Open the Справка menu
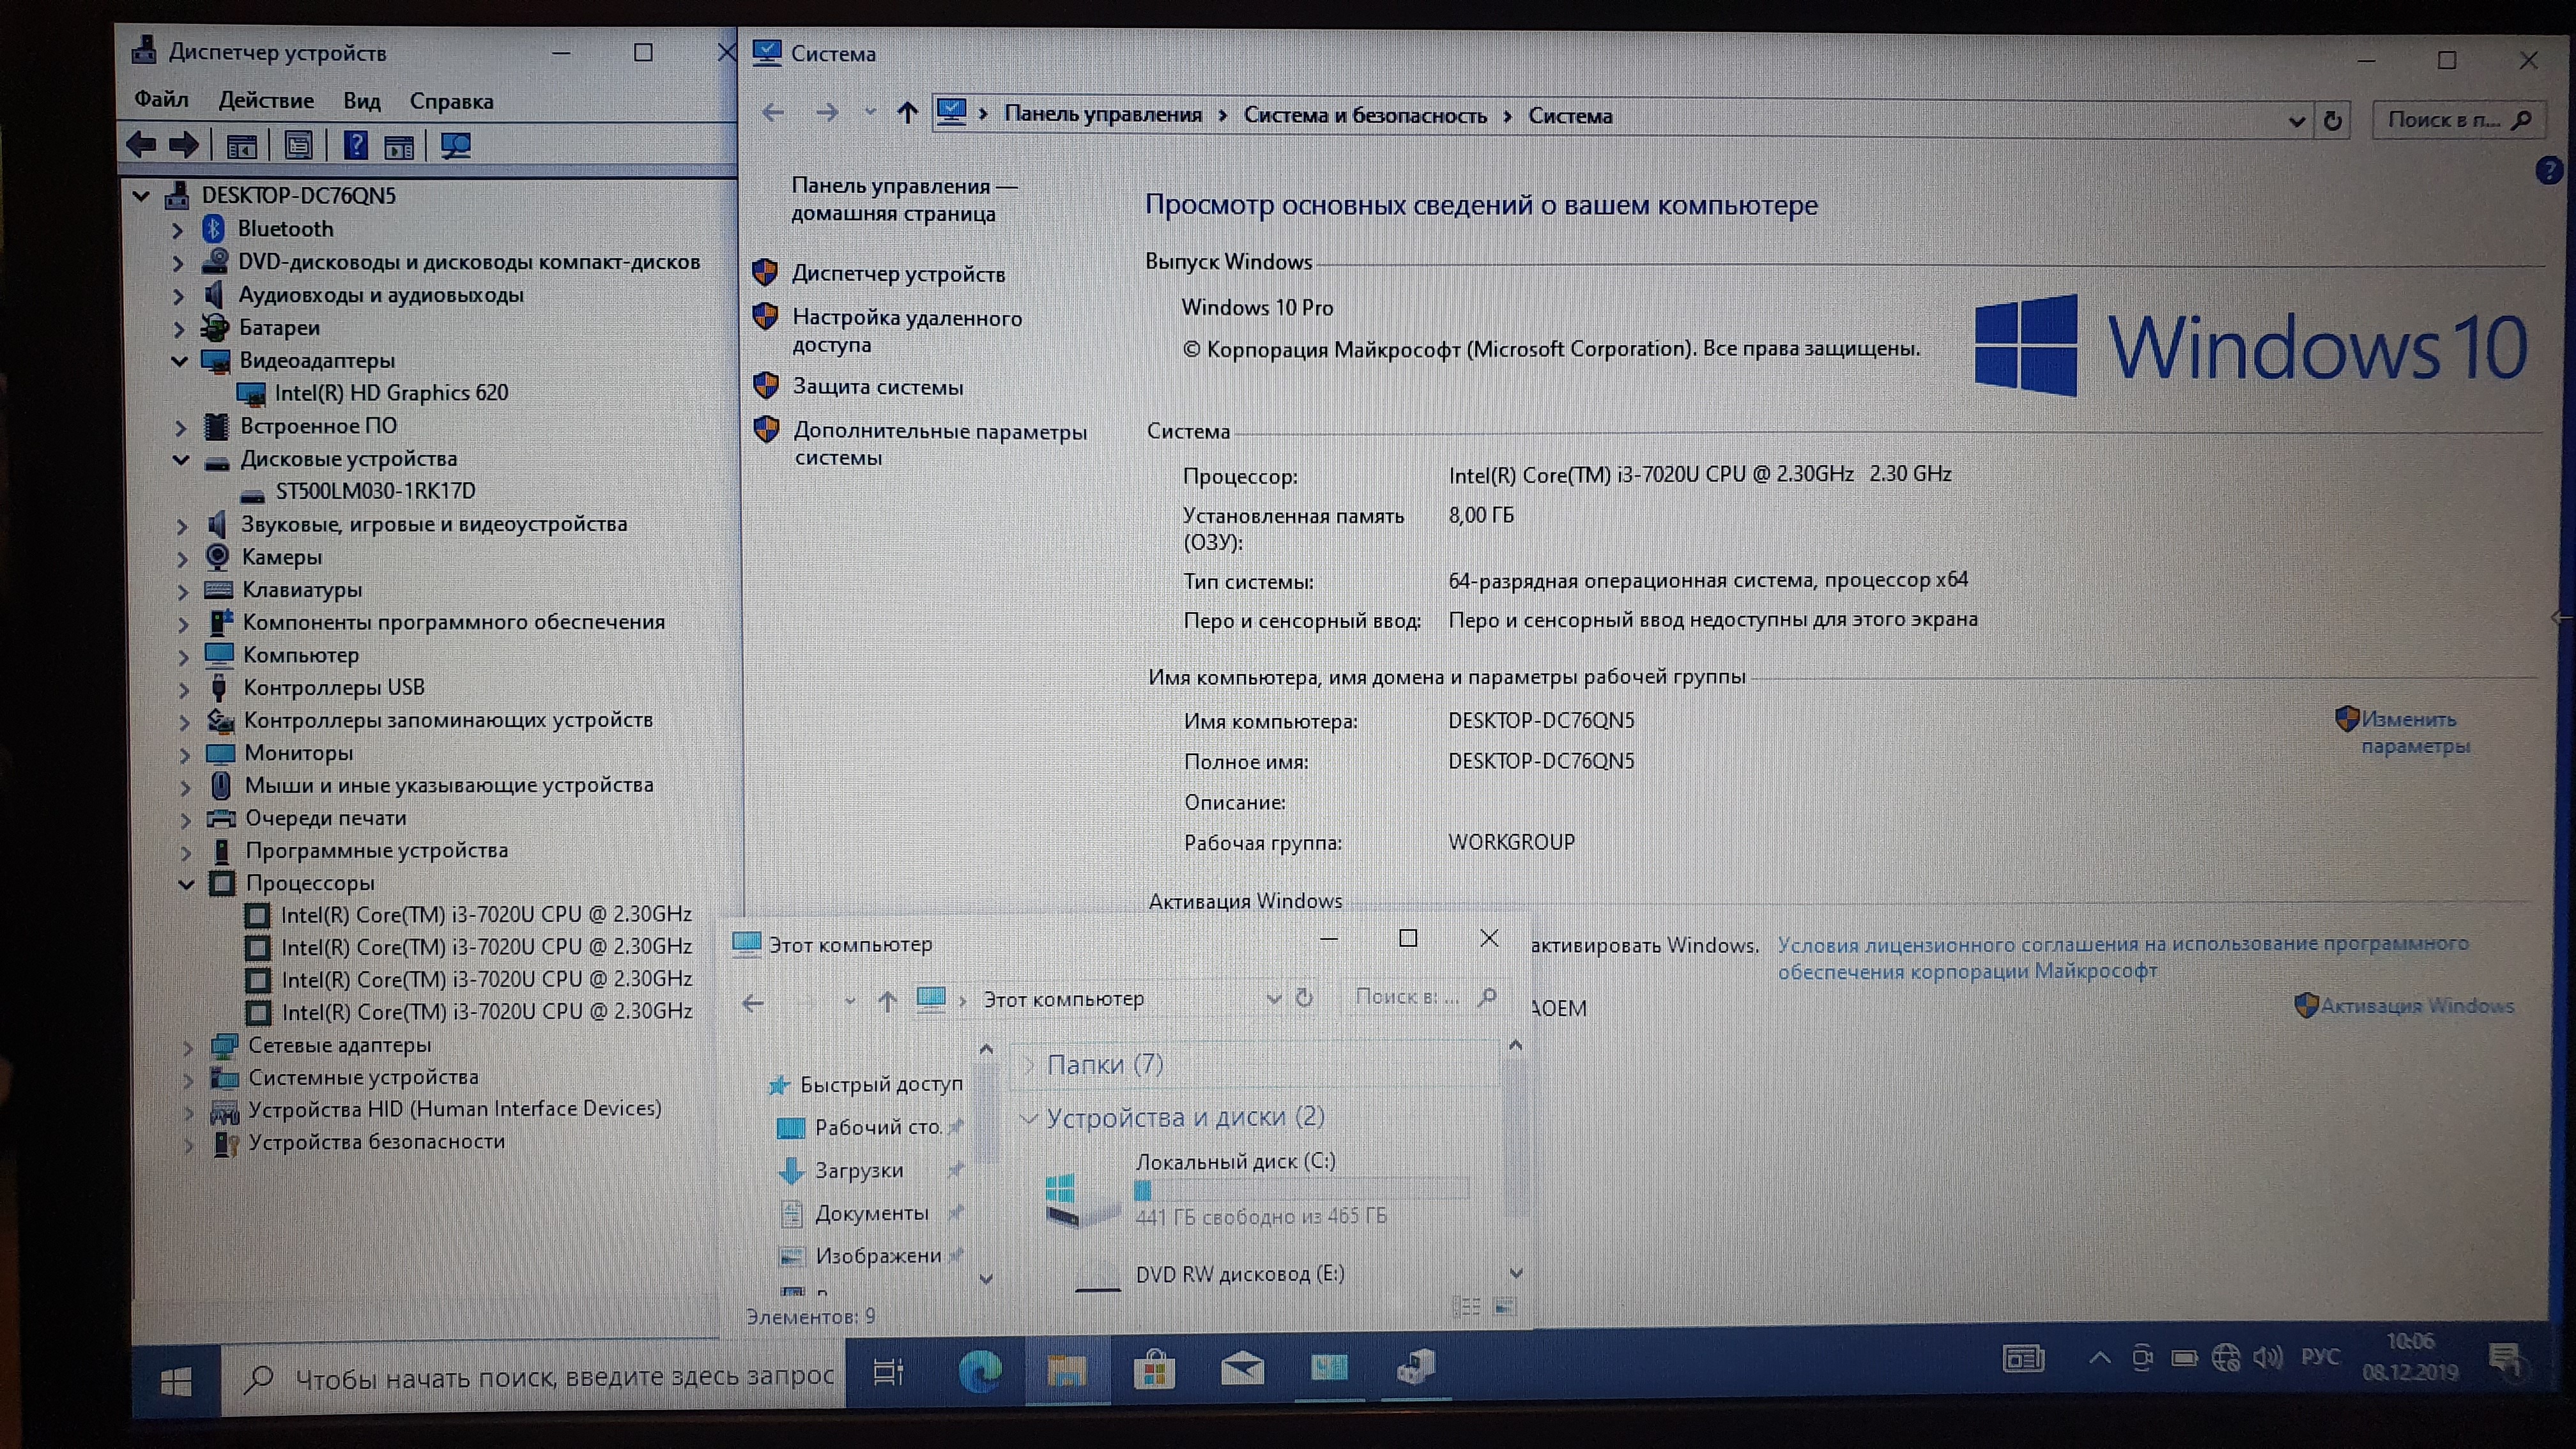 (451, 101)
